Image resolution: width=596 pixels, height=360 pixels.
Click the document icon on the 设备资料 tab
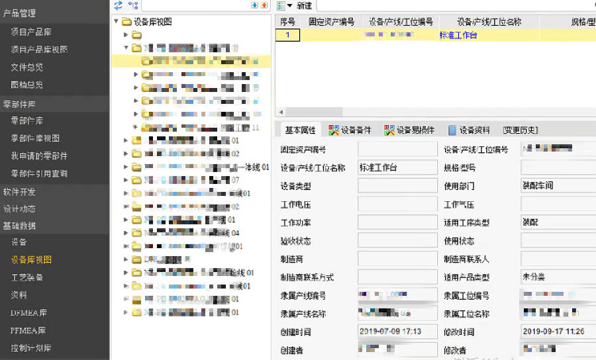click(x=452, y=130)
